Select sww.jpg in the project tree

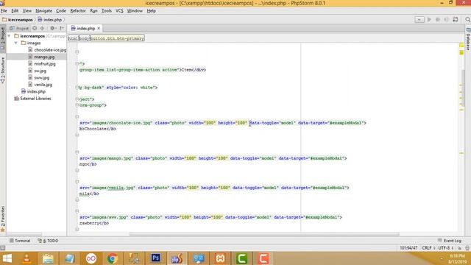[x=38, y=77]
